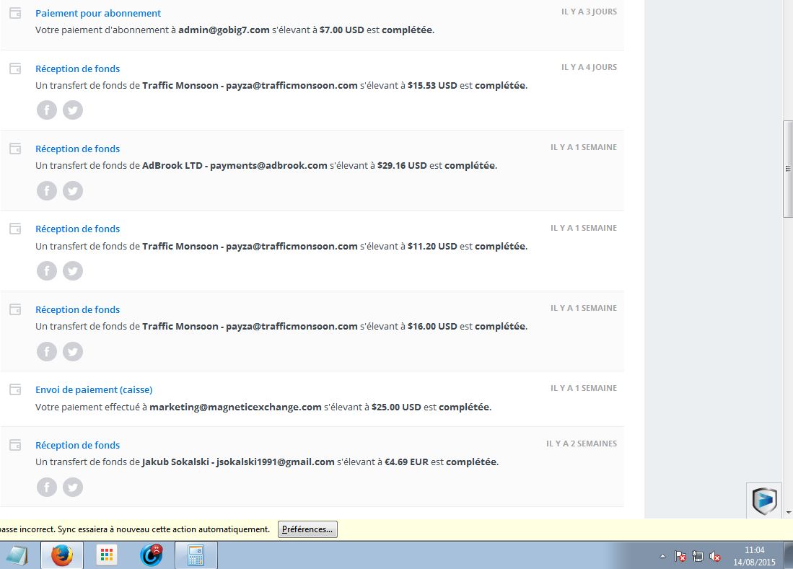The width and height of the screenshot is (793, 569).
Task: Click the IL Y A 3 JOURS timestamp
Action: pos(589,12)
